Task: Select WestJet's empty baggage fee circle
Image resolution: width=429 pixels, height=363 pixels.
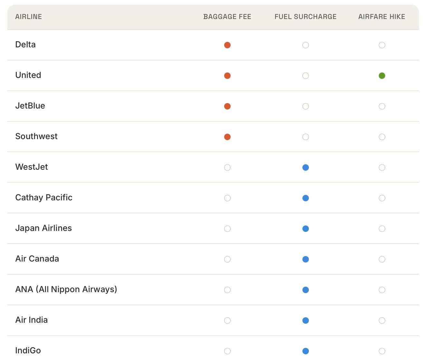Action: (227, 167)
